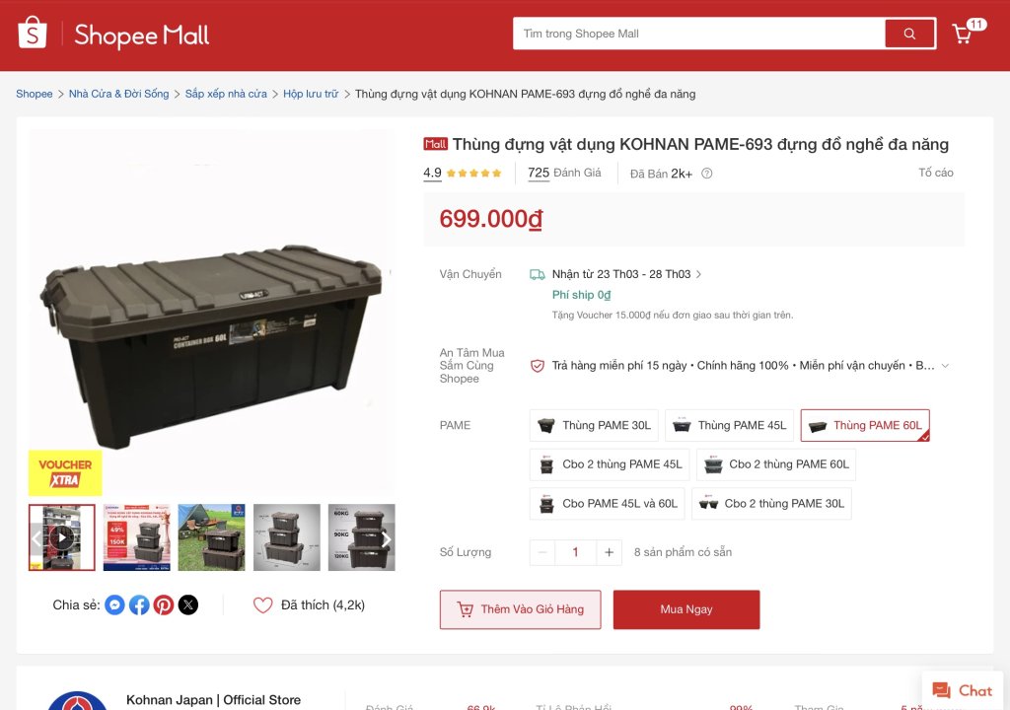Viewport: 1010px width, 710px height.
Task: Click the sold count help question icon
Action: [706, 174]
